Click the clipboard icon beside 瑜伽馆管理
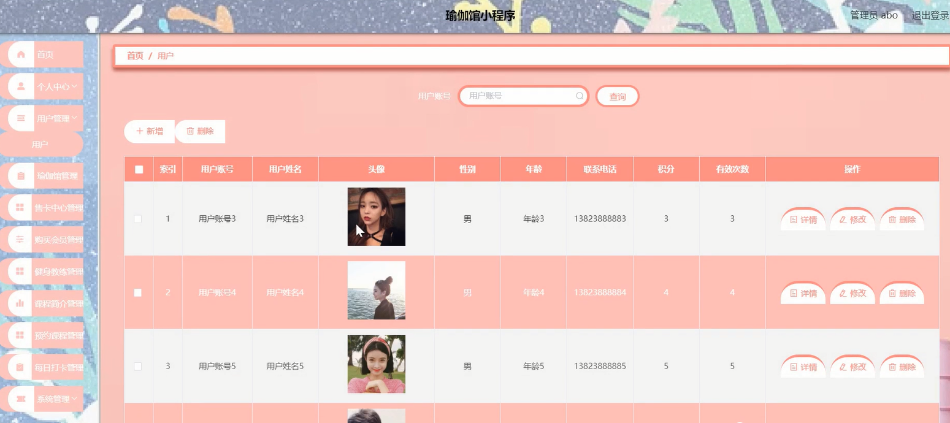 coord(21,176)
